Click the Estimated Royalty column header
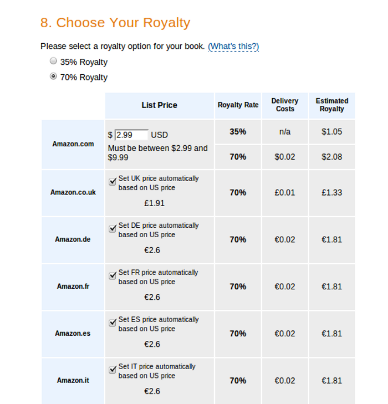The height and width of the screenshot is (404, 388). (332, 105)
